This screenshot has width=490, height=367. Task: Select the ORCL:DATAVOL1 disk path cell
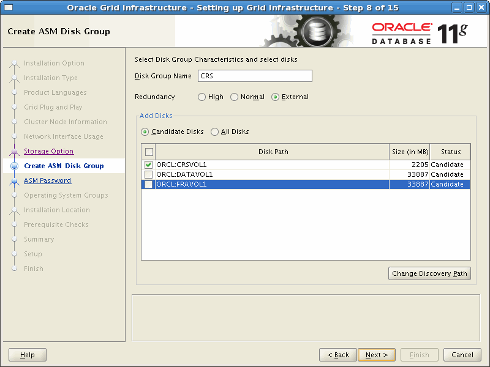272,174
